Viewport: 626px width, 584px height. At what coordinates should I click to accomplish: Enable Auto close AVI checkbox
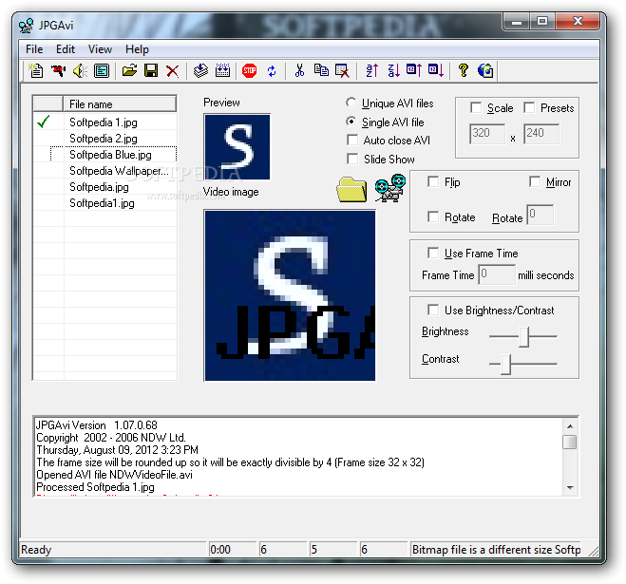pos(352,141)
